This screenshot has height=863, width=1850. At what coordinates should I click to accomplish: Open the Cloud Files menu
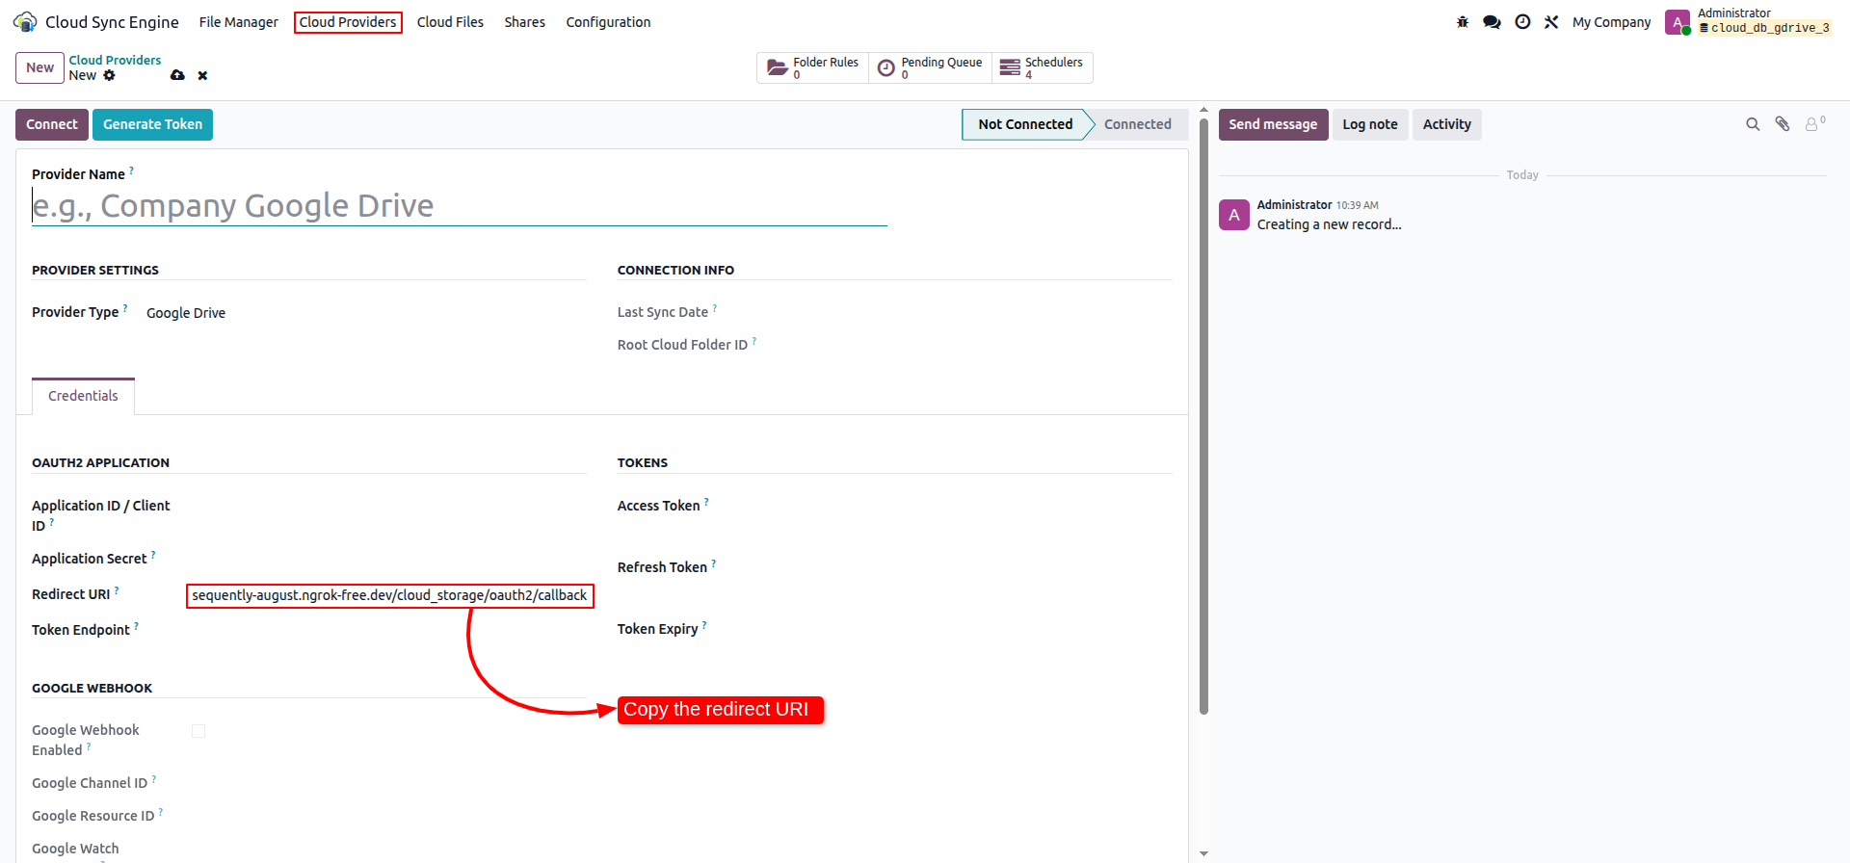click(450, 22)
